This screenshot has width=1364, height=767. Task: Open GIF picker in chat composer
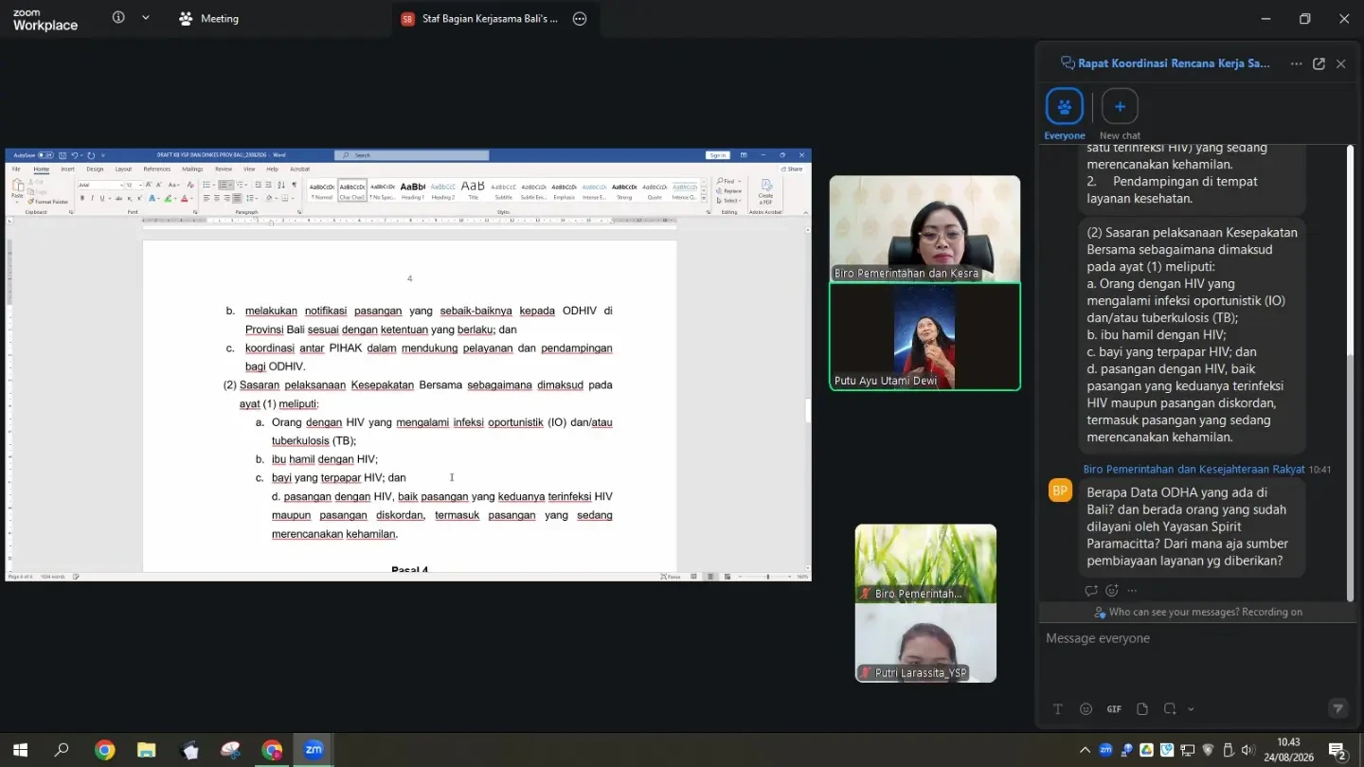[x=1114, y=709]
